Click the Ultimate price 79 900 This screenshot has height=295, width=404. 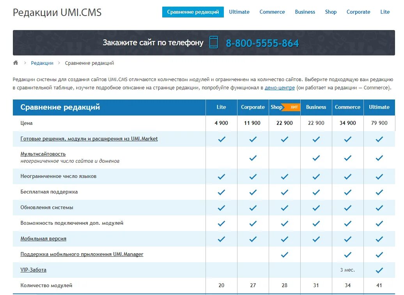click(x=379, y=123)
